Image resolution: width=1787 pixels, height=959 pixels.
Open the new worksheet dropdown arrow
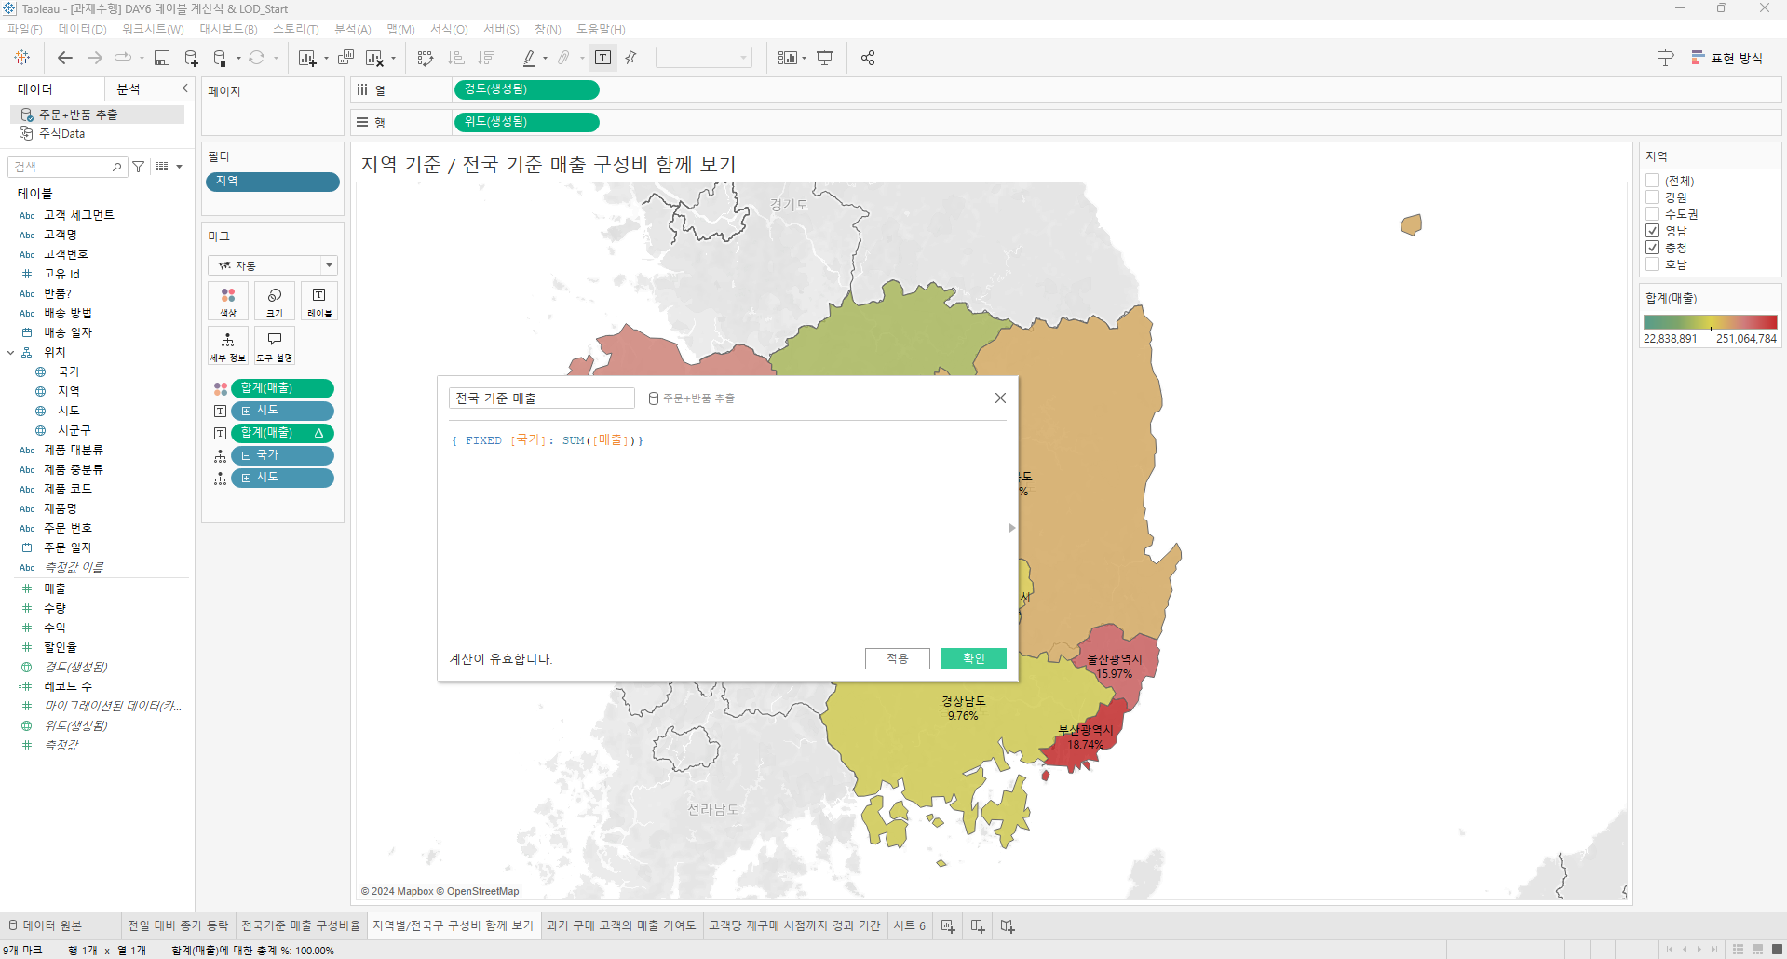point(326,59)
